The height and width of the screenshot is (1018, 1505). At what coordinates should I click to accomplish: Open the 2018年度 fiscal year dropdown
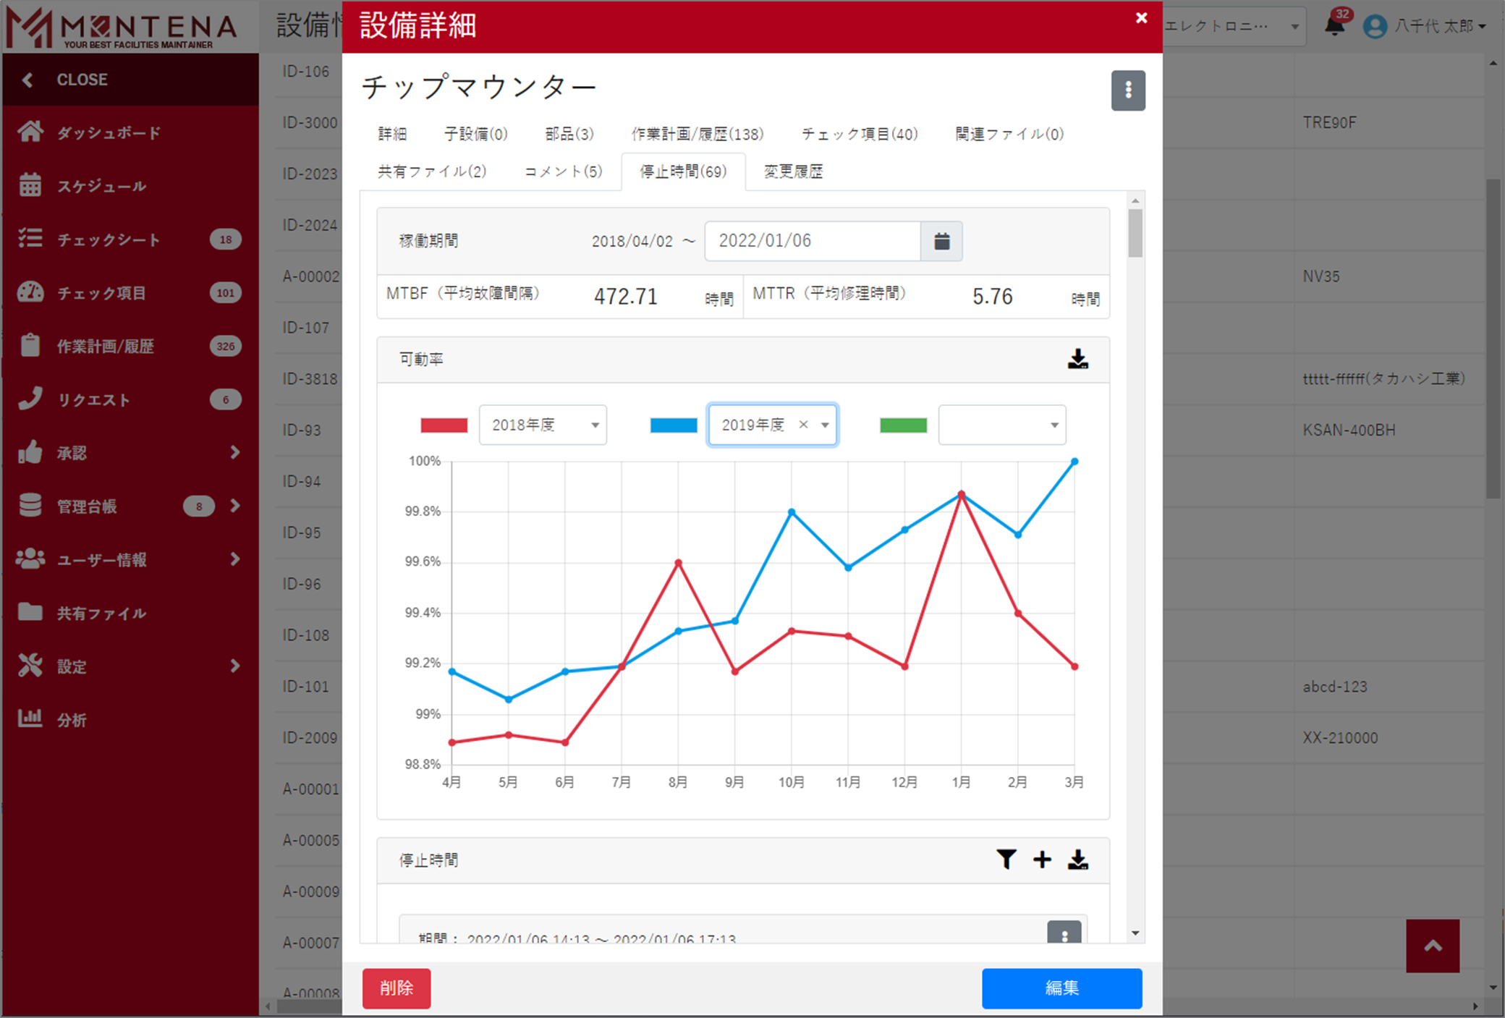pyautogui.click(x=543, y=425)
